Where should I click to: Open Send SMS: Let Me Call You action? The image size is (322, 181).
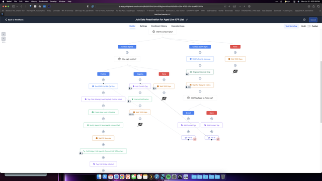point(103,86)
